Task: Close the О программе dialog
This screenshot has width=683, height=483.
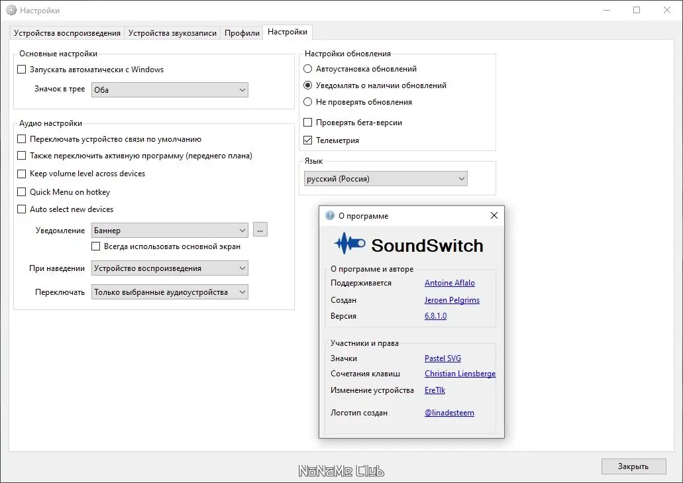Action: tap(494, 215)
